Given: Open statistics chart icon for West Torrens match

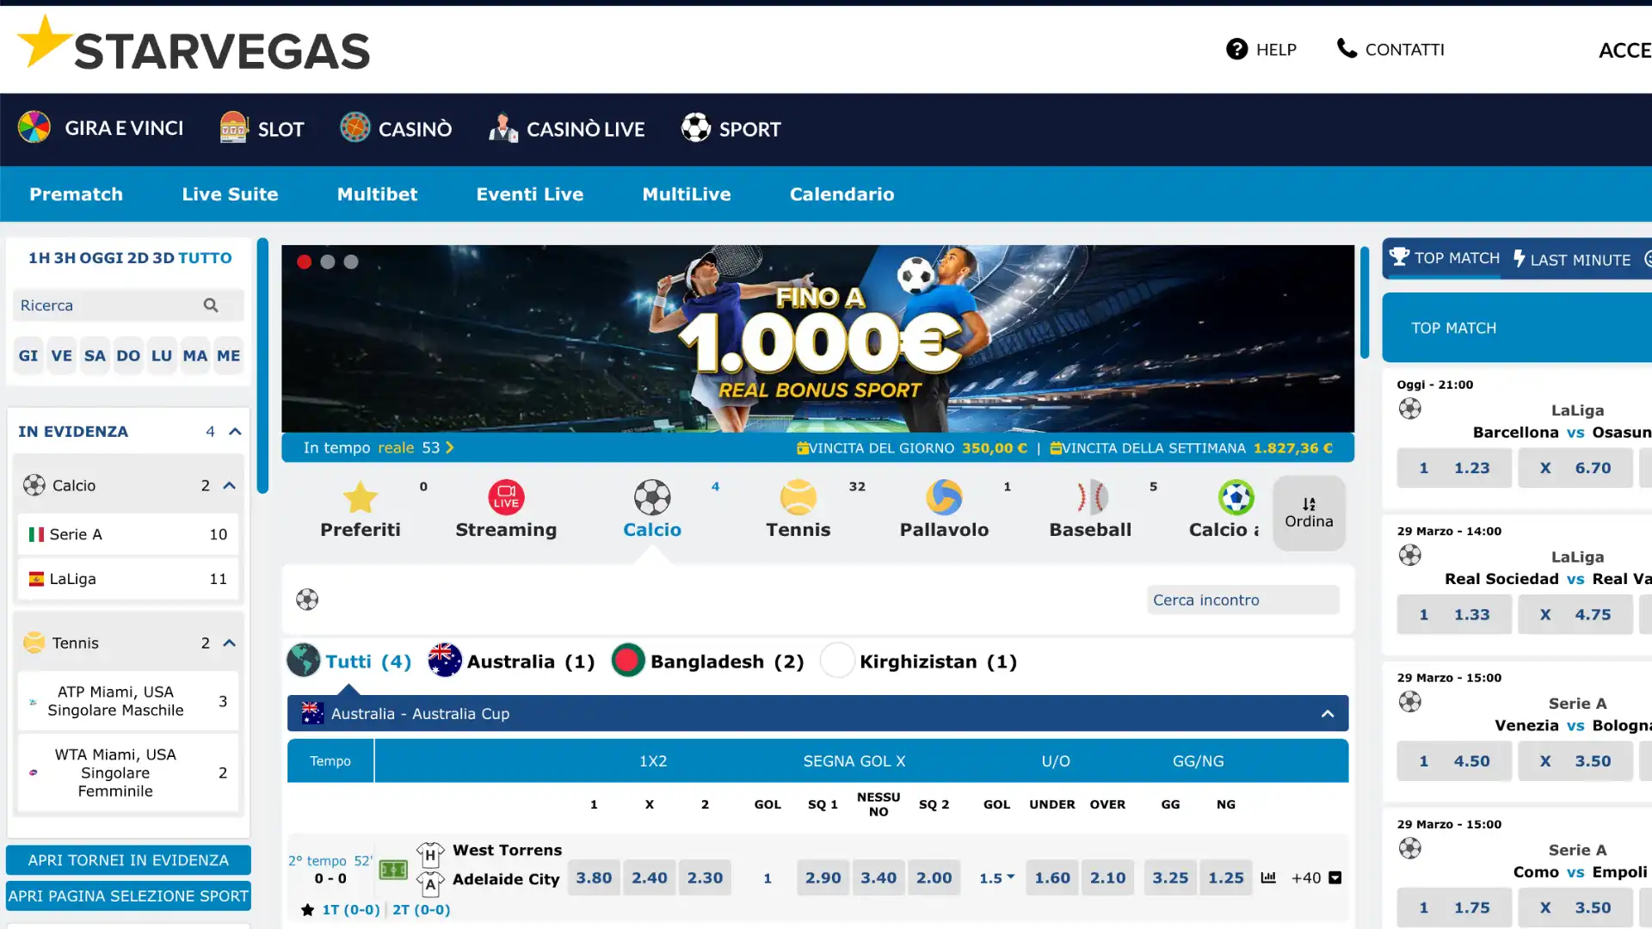Looking at the screenshot, I should (1268, 877).
